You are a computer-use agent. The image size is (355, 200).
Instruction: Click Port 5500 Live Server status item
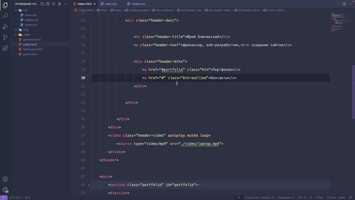point(336,198)
